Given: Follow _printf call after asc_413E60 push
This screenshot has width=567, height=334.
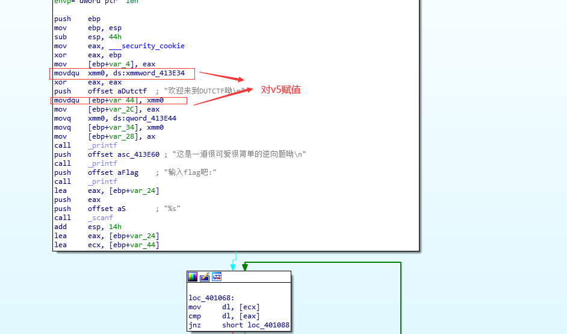Looking at the screenshot, I should click(x=103, y=163).
